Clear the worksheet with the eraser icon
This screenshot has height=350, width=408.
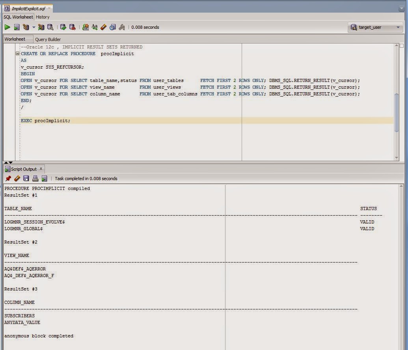point(102,27)
